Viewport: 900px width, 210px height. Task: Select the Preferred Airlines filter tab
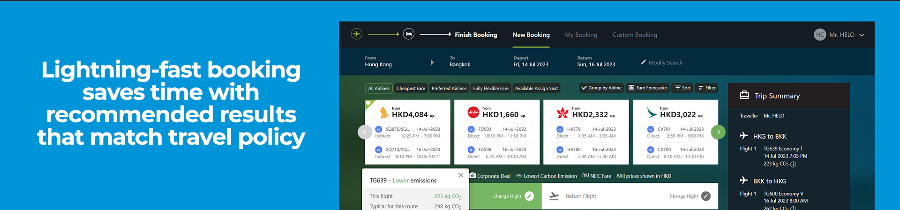point(449,88)
